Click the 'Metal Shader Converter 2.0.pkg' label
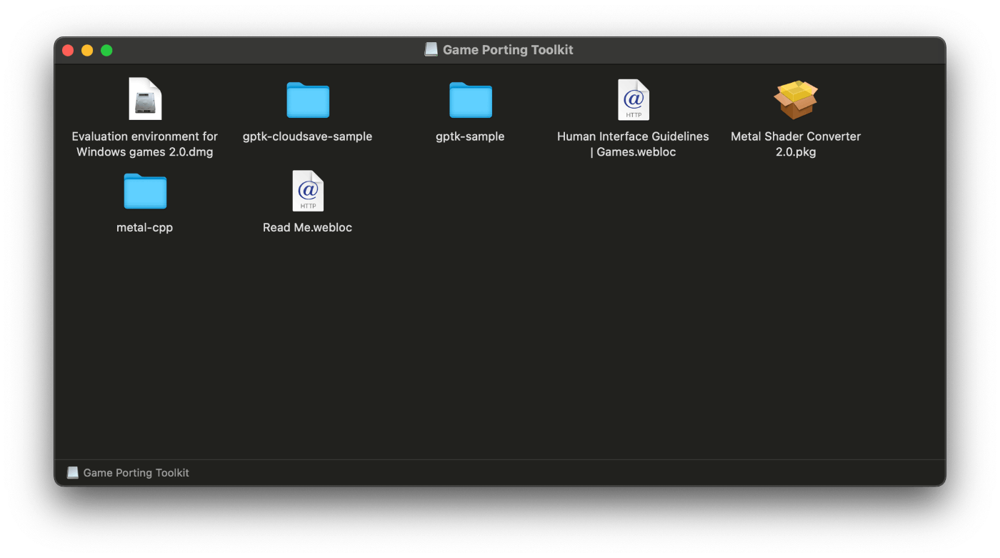Screen dimensions: 1000x558 point(796,144)
